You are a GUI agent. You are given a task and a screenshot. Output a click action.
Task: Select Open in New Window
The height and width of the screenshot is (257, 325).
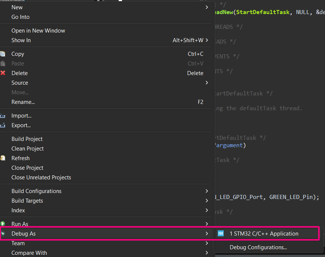pos(38,31)
